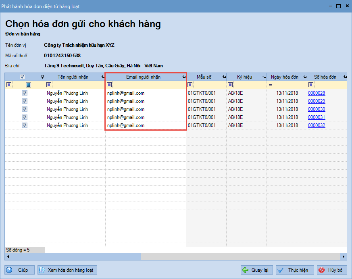Pin the Email người nhận column
Viewport: 352px width, 279px height.
[183, 77]
